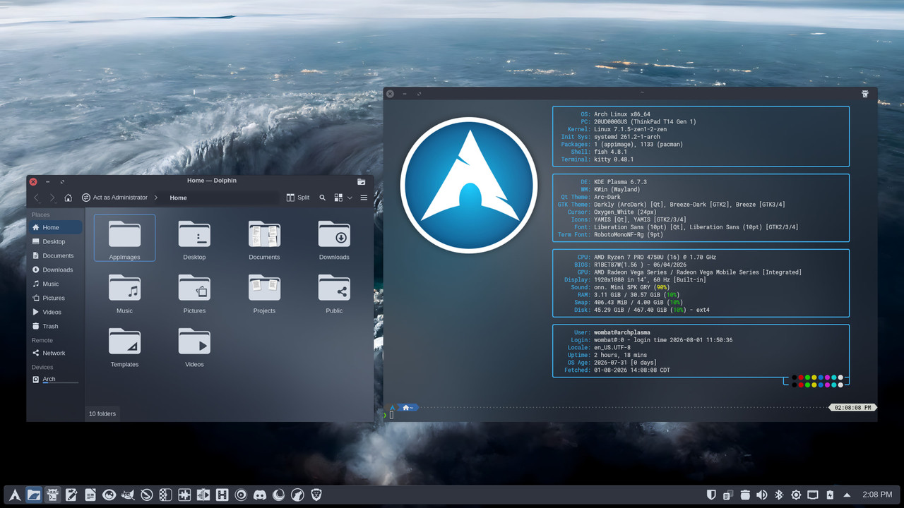
Task: Go back in Dolphin navigation history
Action: [x=37, y=198]
